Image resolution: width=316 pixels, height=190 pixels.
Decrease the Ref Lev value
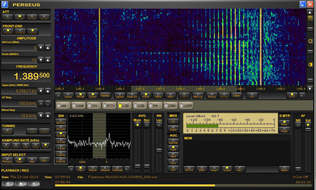[41, 48]
